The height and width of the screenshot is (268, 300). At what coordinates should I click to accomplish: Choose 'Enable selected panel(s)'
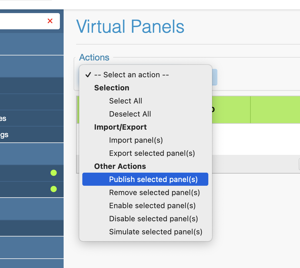152,206
